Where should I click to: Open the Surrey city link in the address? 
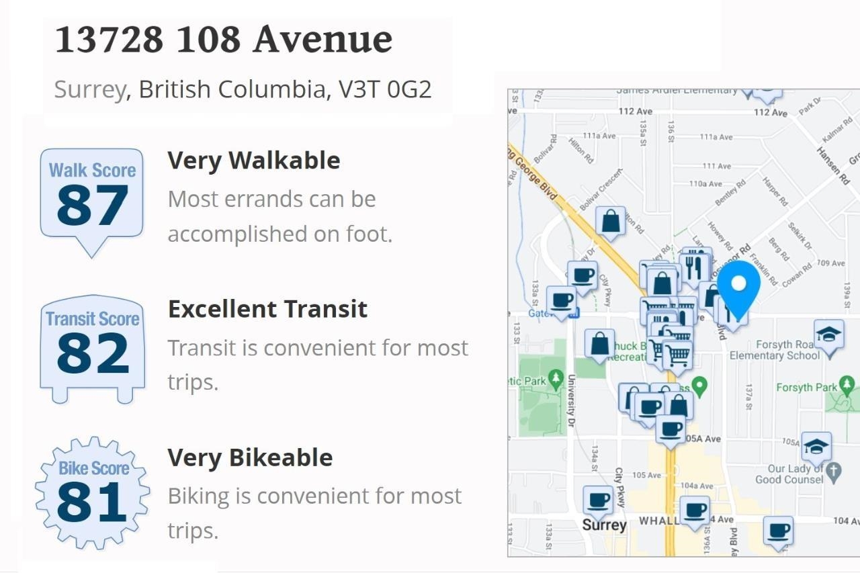click(x=89, y=89)
